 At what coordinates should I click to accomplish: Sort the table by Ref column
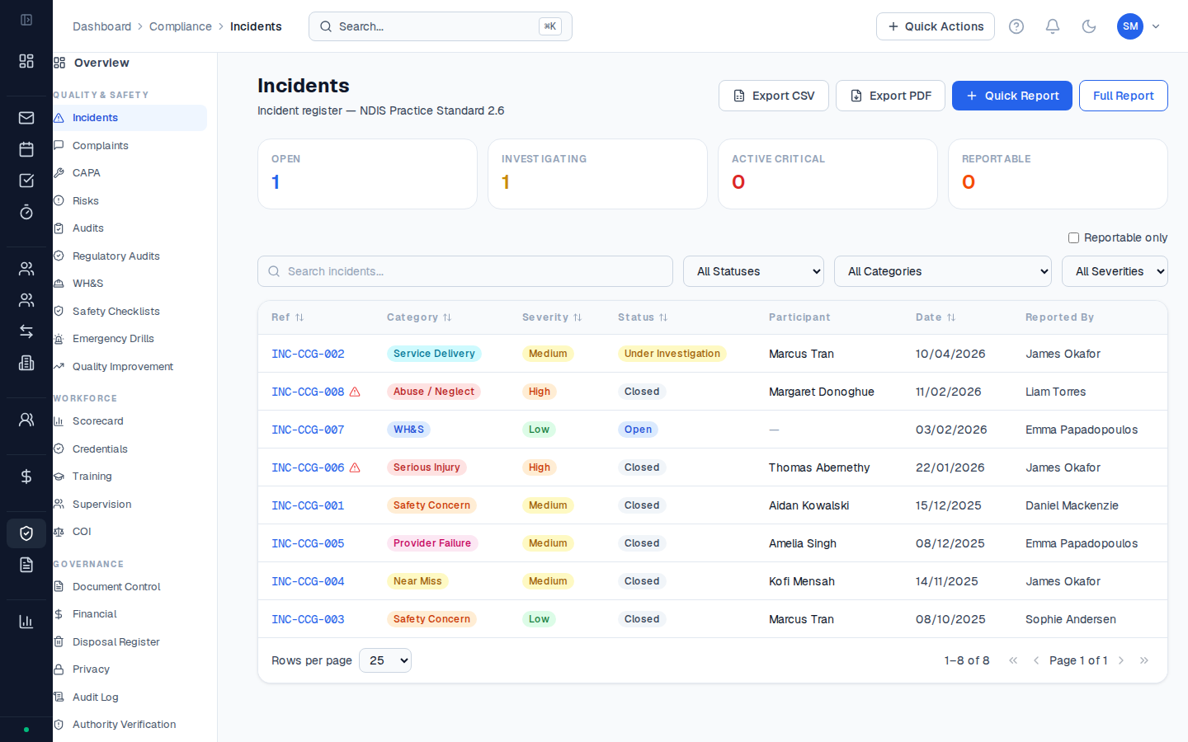[288, 317]
